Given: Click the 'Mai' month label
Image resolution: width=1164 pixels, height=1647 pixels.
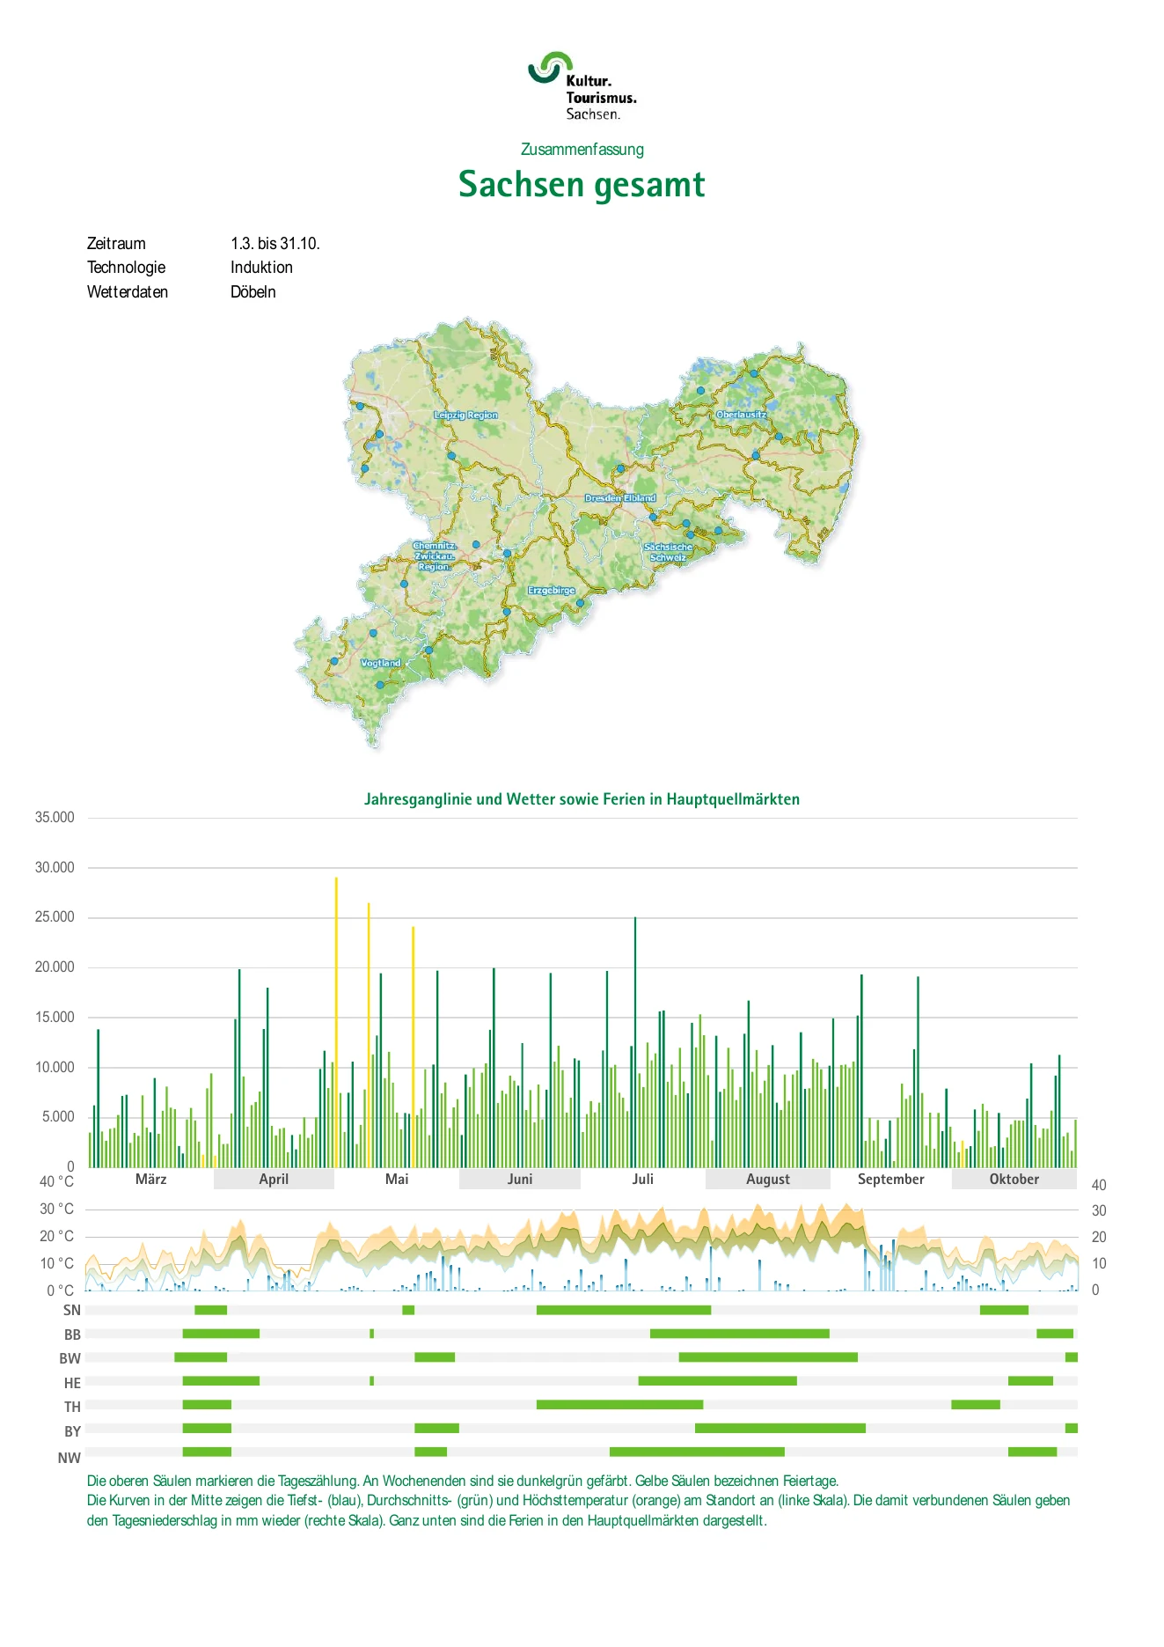Looking at the screenshot, I should coord(397,1180).
